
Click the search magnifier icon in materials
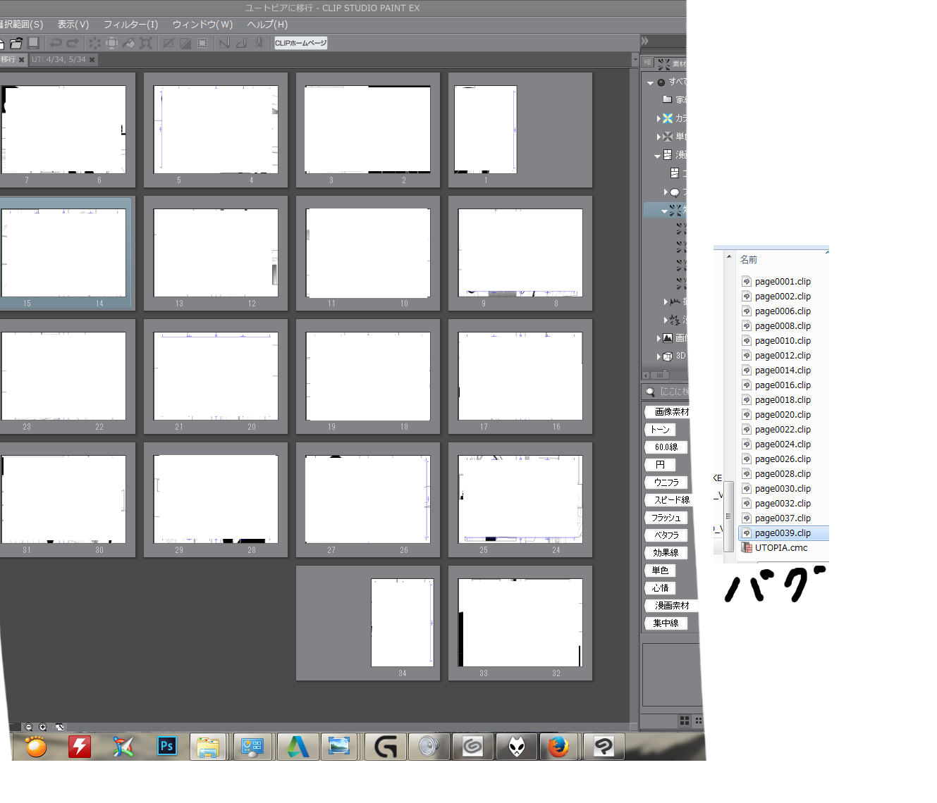[x=650, y=392]
